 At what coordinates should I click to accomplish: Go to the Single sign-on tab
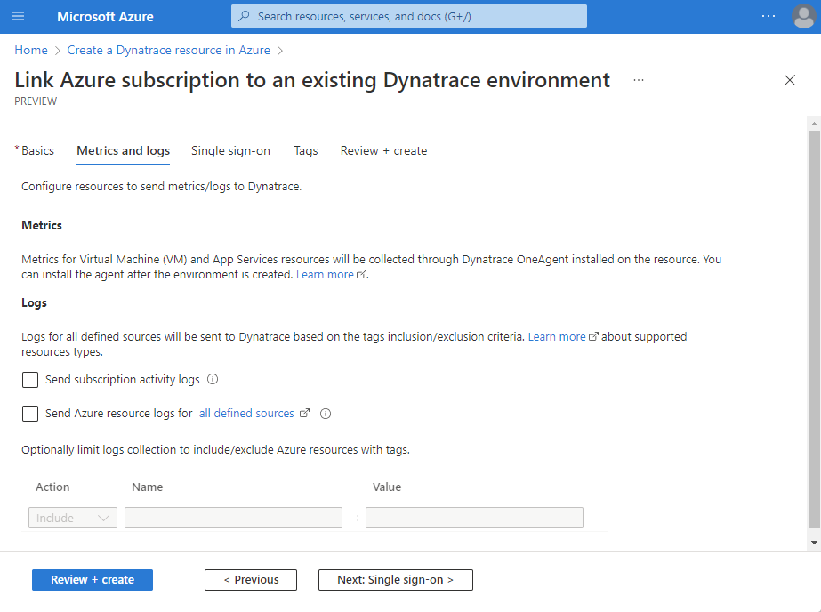230,150
